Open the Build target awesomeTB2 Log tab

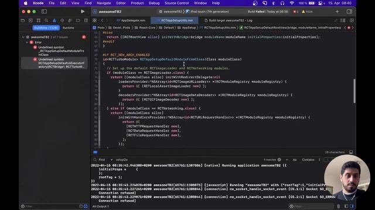click(229, 20)
